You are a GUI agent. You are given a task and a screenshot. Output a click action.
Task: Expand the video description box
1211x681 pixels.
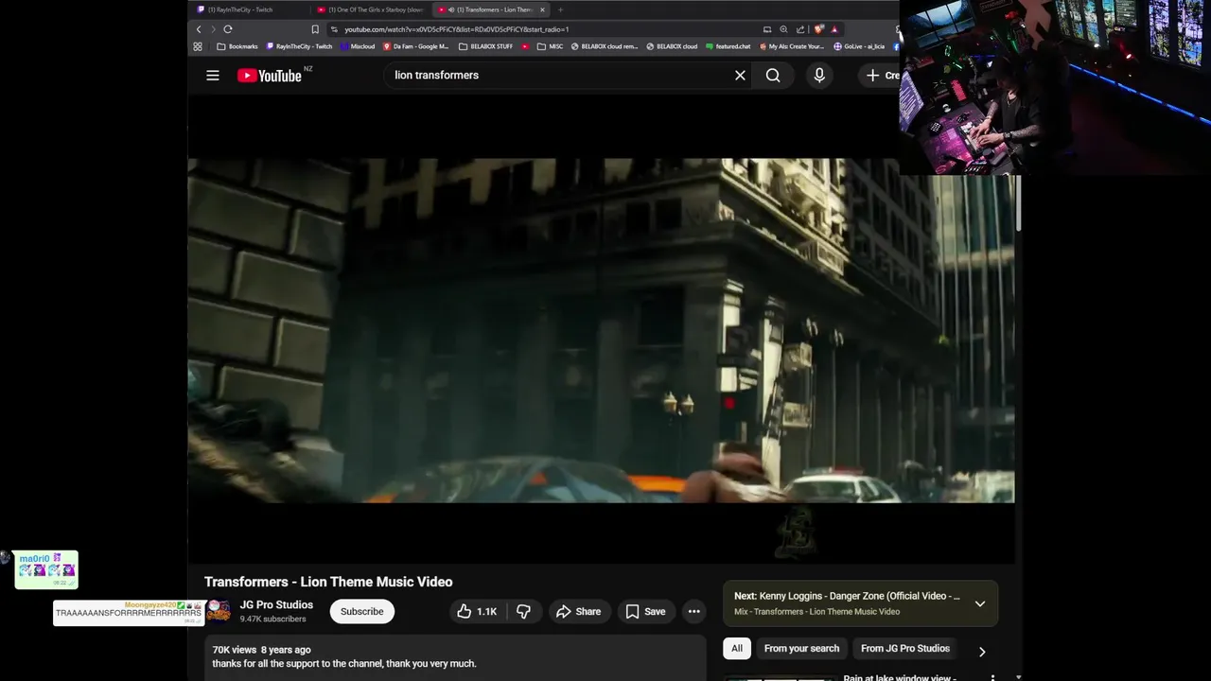tap(456, 658)
